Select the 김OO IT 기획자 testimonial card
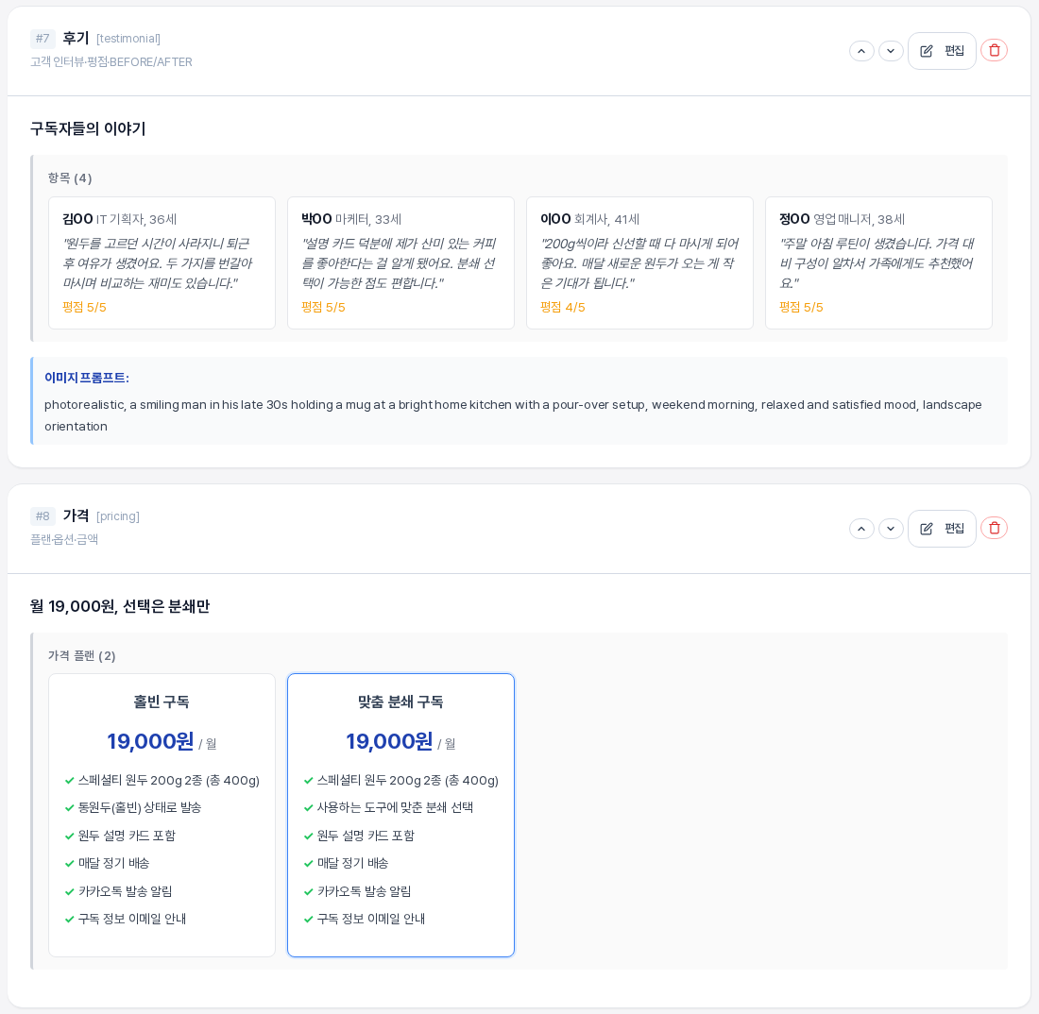Image resolution: width=1039 pixels, height=1014 pixels. pyautogui.click(x=162, y=262)
